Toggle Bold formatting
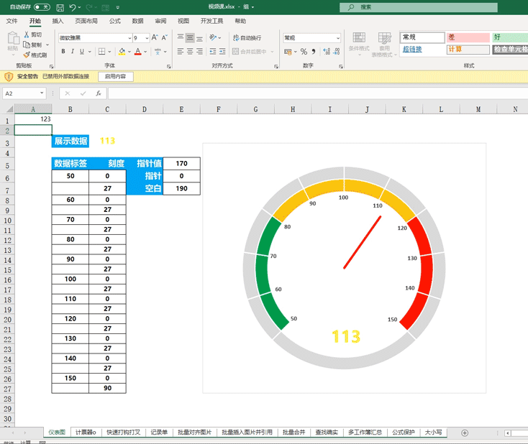The height and width of the screenshot is (444, 528). pos(63,52)
